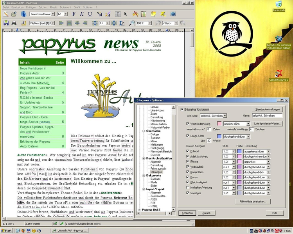Open the Absatz menu
Viewport: 293px width, 234px height.
tap(54, 7)
